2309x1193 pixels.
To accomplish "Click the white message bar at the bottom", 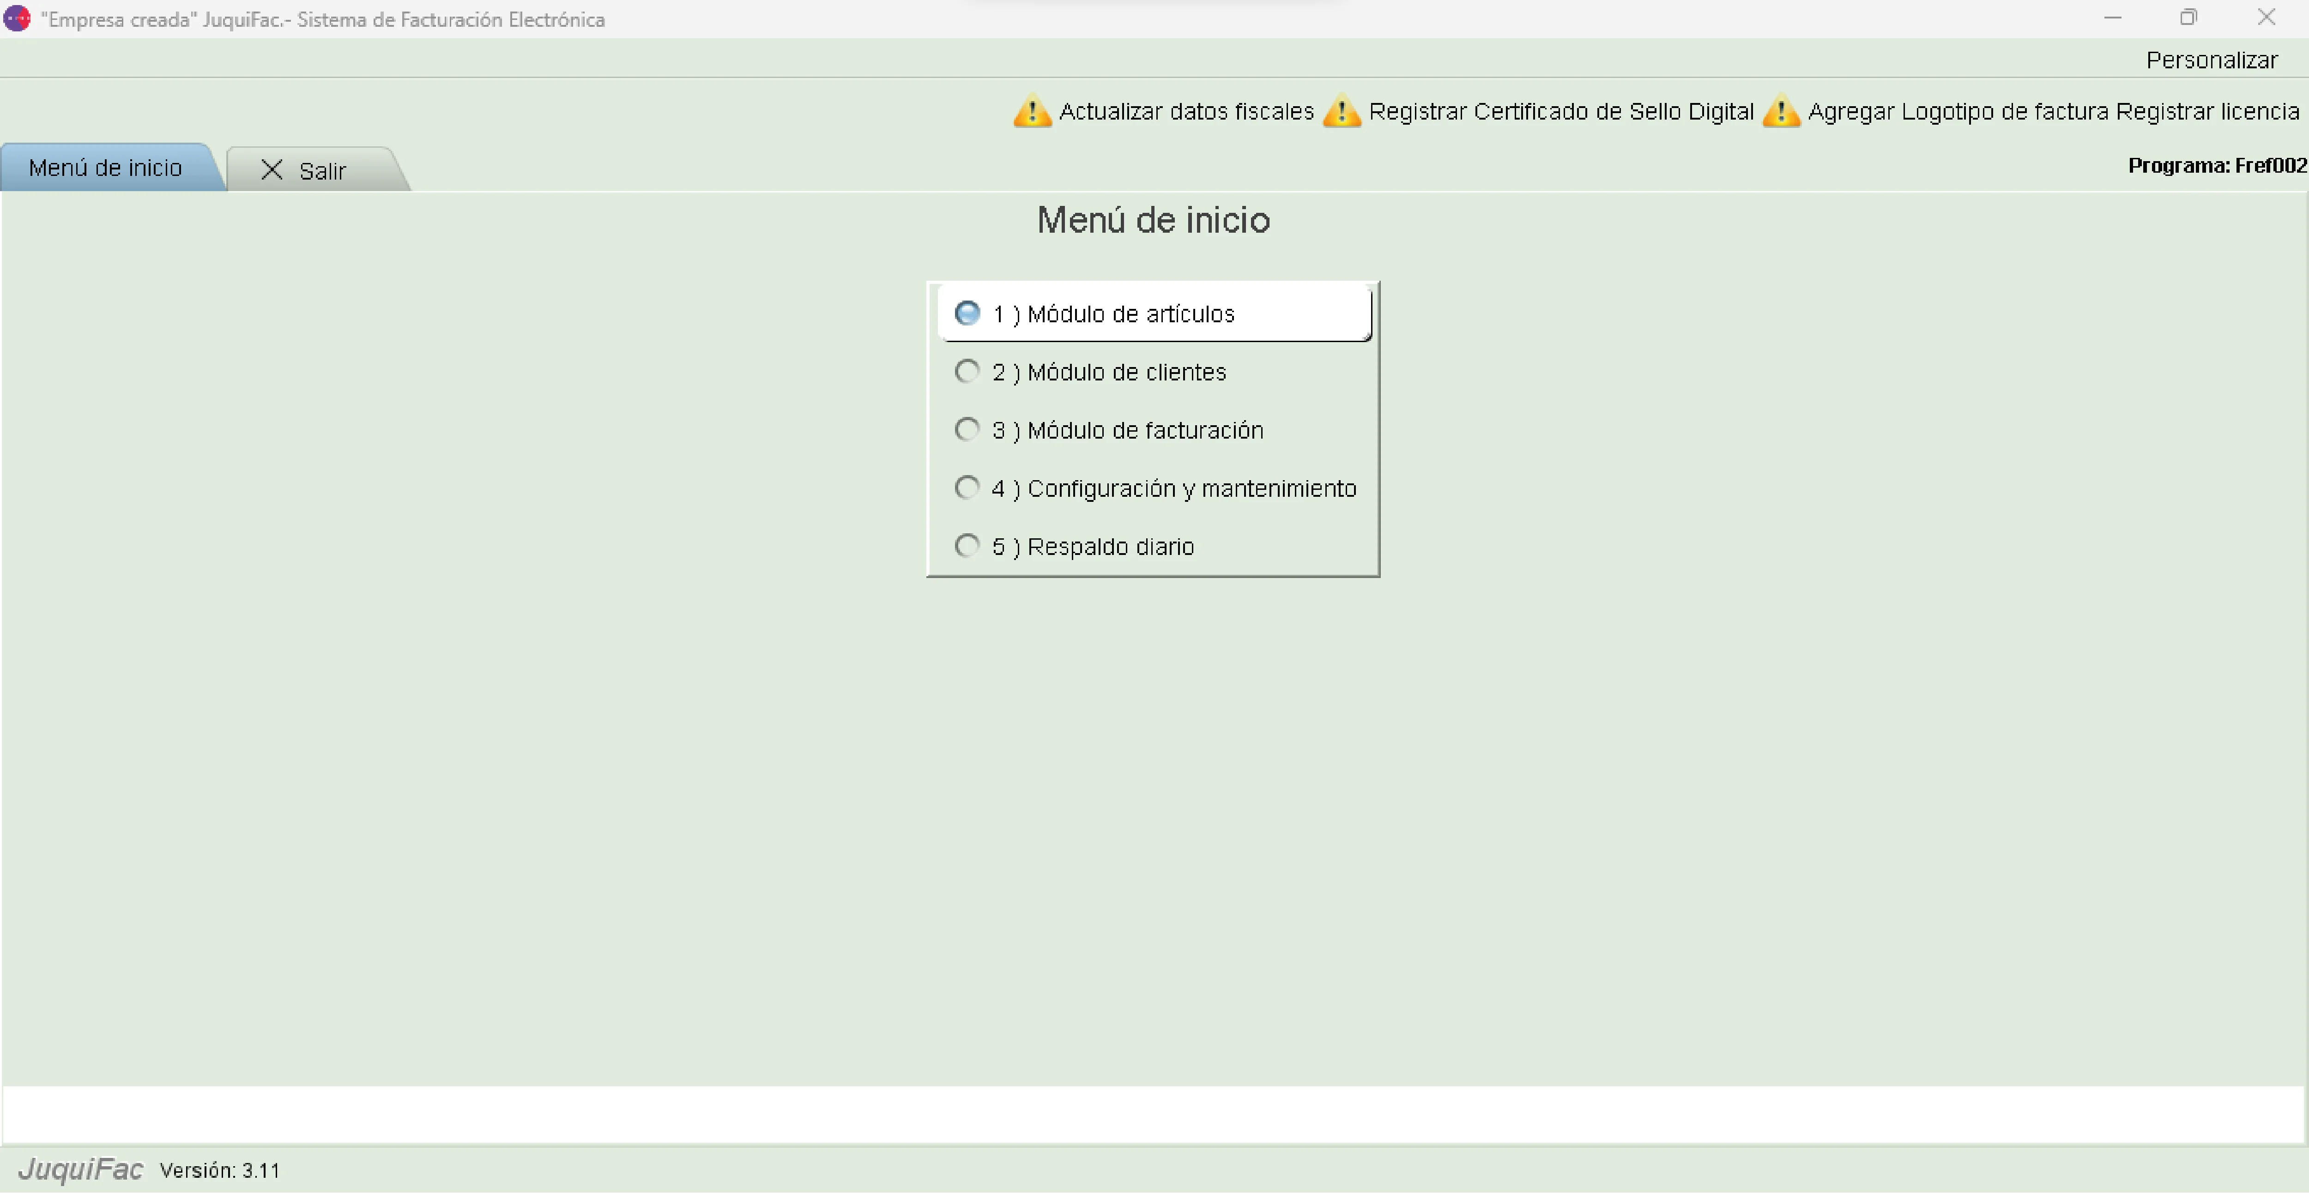I will pos(1153,1114).
